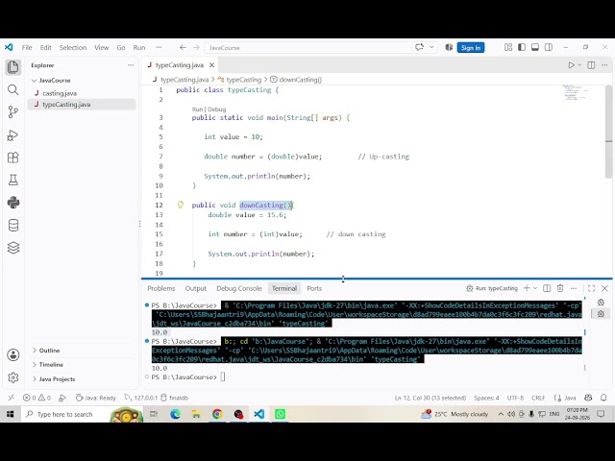Image resolution: width=615 pixels, height=461 pixels.
Task: Open the Accounts icon in activity bar
Action: [x=12, y=354]
